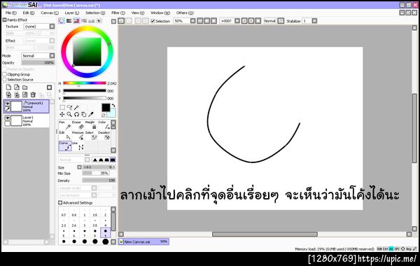This screenshot has width=420, height=266.
Task: Click the Density slider
Action: tap(99, 181)
